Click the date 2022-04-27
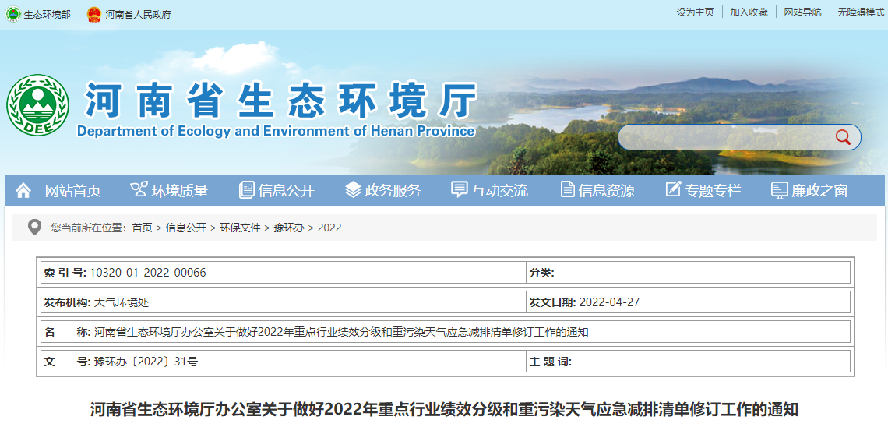The width and height of the screenshot is (888, 427). pyautogui.click(x=609, y=302)
